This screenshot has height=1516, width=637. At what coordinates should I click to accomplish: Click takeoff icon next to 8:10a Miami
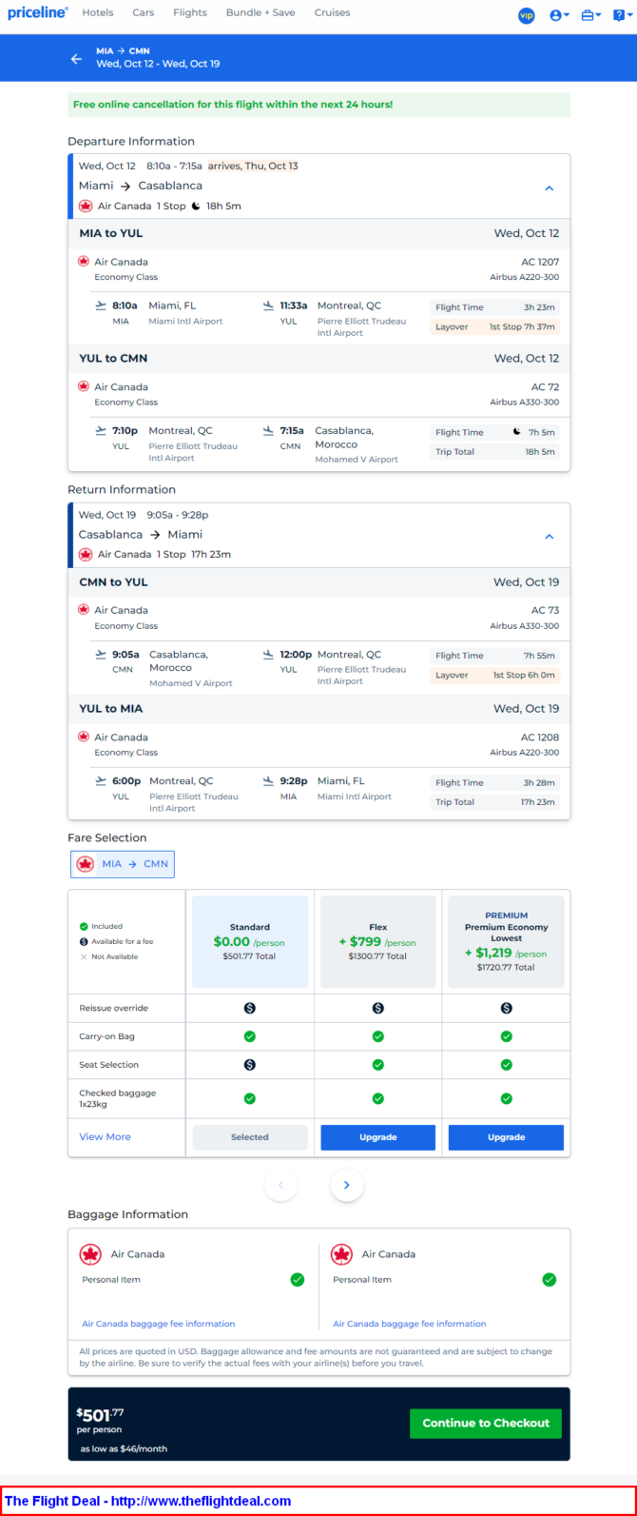[101, 305]
